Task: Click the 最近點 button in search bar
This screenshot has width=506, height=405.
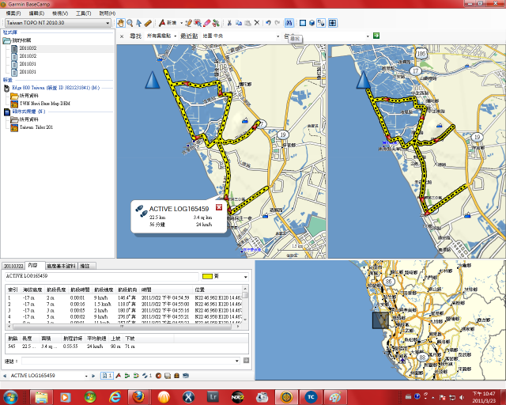Action: coord(189,36)
